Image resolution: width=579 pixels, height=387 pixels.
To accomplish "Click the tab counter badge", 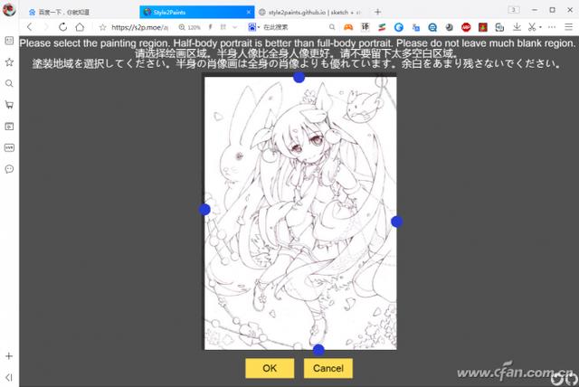I will coord(514,10).
